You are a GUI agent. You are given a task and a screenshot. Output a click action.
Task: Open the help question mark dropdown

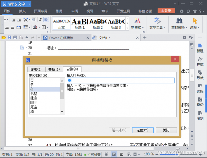coord(201,11)
